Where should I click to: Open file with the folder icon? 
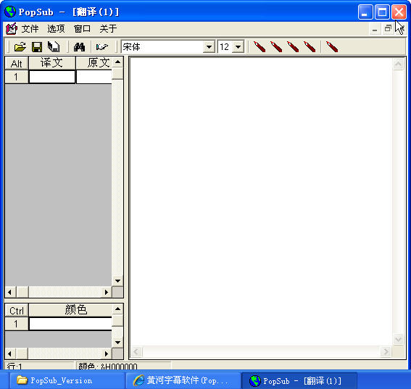pyautogui.click(x=20, y=47)
